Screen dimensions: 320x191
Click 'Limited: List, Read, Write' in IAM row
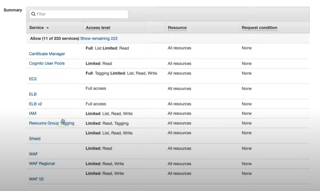pyautogui.click(x=109, y=114)
